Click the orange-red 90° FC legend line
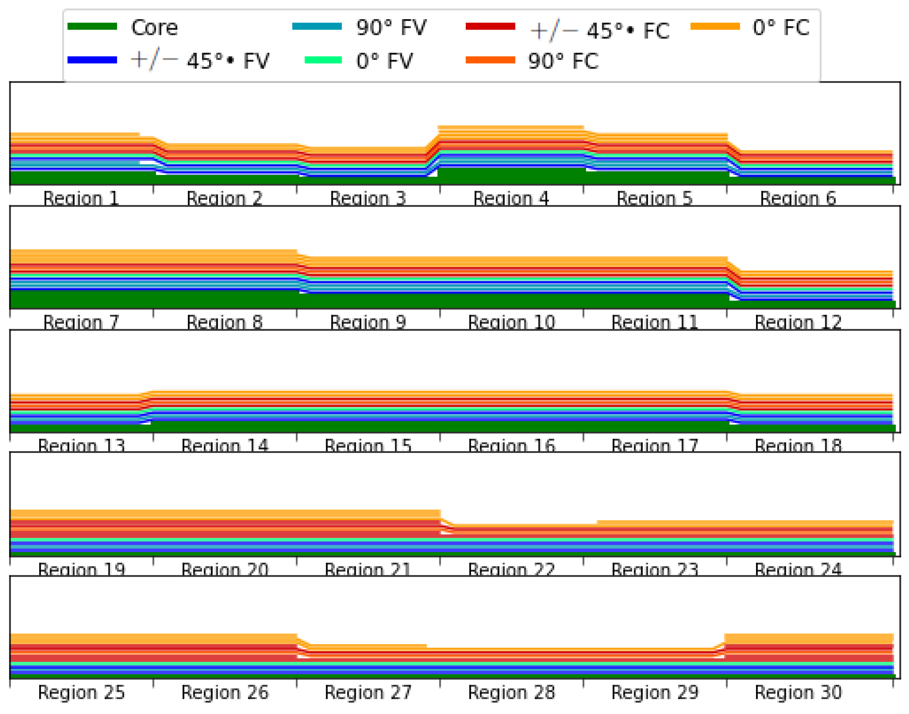 490,60
